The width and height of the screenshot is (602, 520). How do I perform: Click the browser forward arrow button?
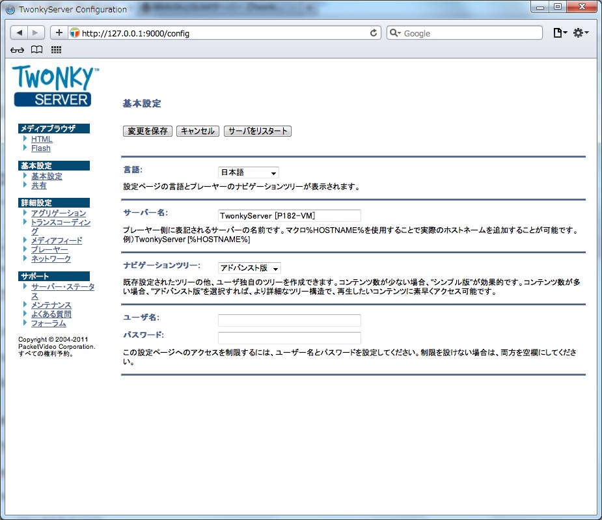coord(36,33)
